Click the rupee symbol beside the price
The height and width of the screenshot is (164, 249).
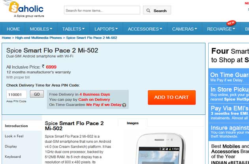click(43, 66)
